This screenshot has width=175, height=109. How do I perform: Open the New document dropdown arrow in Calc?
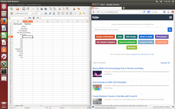pos(14,8)
